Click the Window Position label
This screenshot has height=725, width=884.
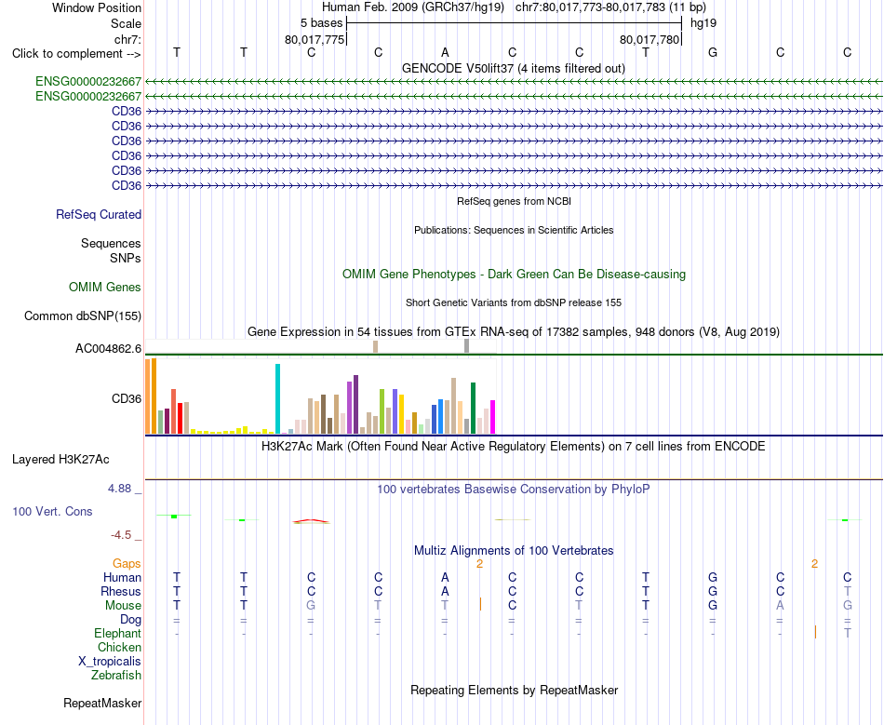coord(97,7)
